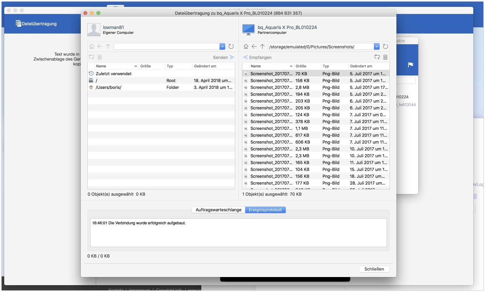The width and height of the screenshot is (485, 292).
Task: Click the 0 KB / 0 KB transfer progress text
Action: click(x=98, y=256)
